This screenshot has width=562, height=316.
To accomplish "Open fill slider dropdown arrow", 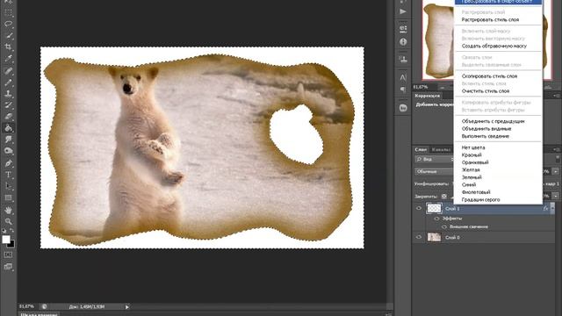I will pos(556,197).
